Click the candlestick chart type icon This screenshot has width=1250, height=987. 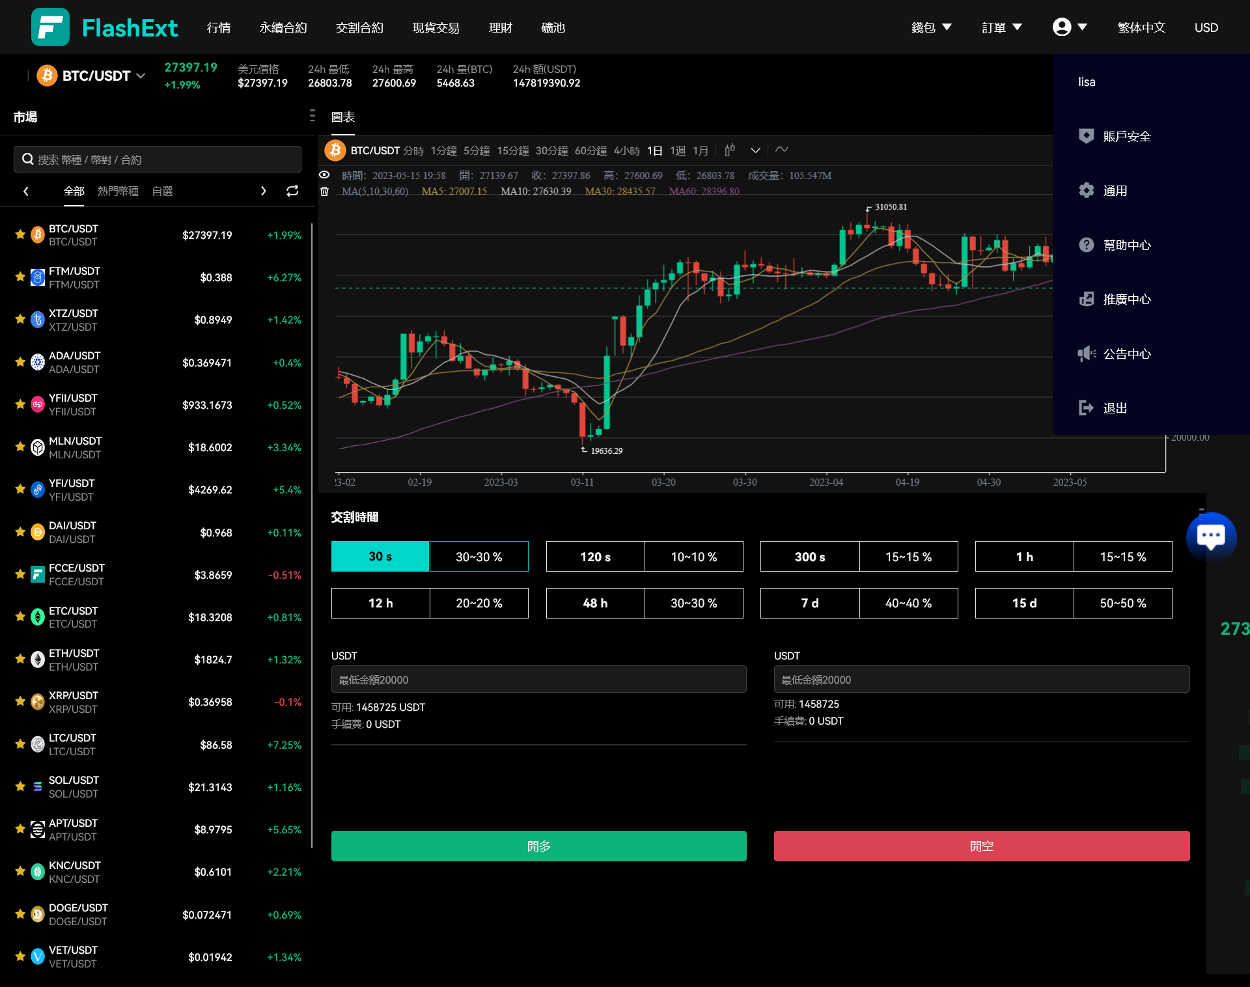(x=730, y=150)
